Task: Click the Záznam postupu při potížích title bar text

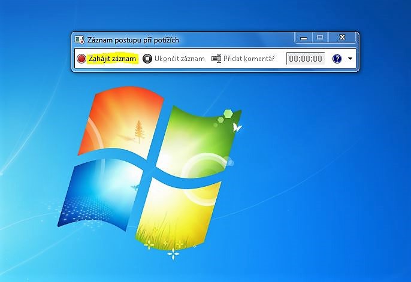Action: click(133, 40)
